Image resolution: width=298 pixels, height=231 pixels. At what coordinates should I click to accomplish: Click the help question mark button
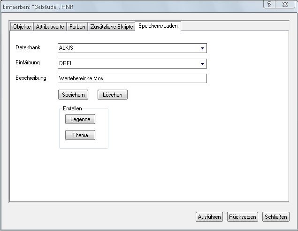269,4
